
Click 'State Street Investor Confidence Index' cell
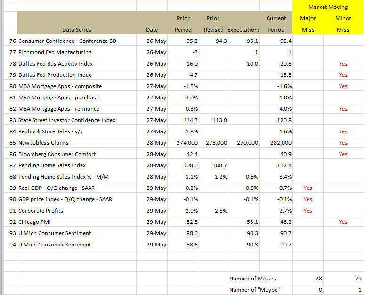(77, 120)
